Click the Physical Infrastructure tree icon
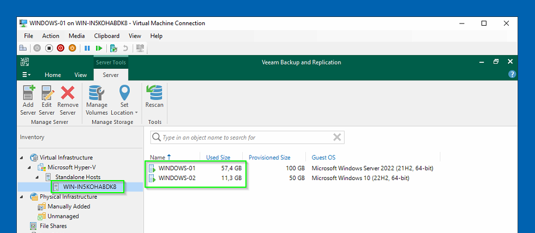Screen dimensions: 535x233 [x=34, y=197]
